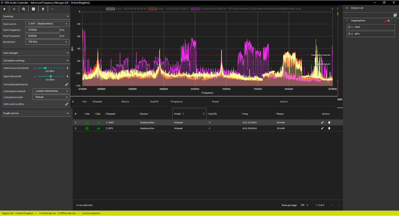The image size is (399, 216).
Task: Click the calculator icon in the toolbar
Action: pos(34,9)
